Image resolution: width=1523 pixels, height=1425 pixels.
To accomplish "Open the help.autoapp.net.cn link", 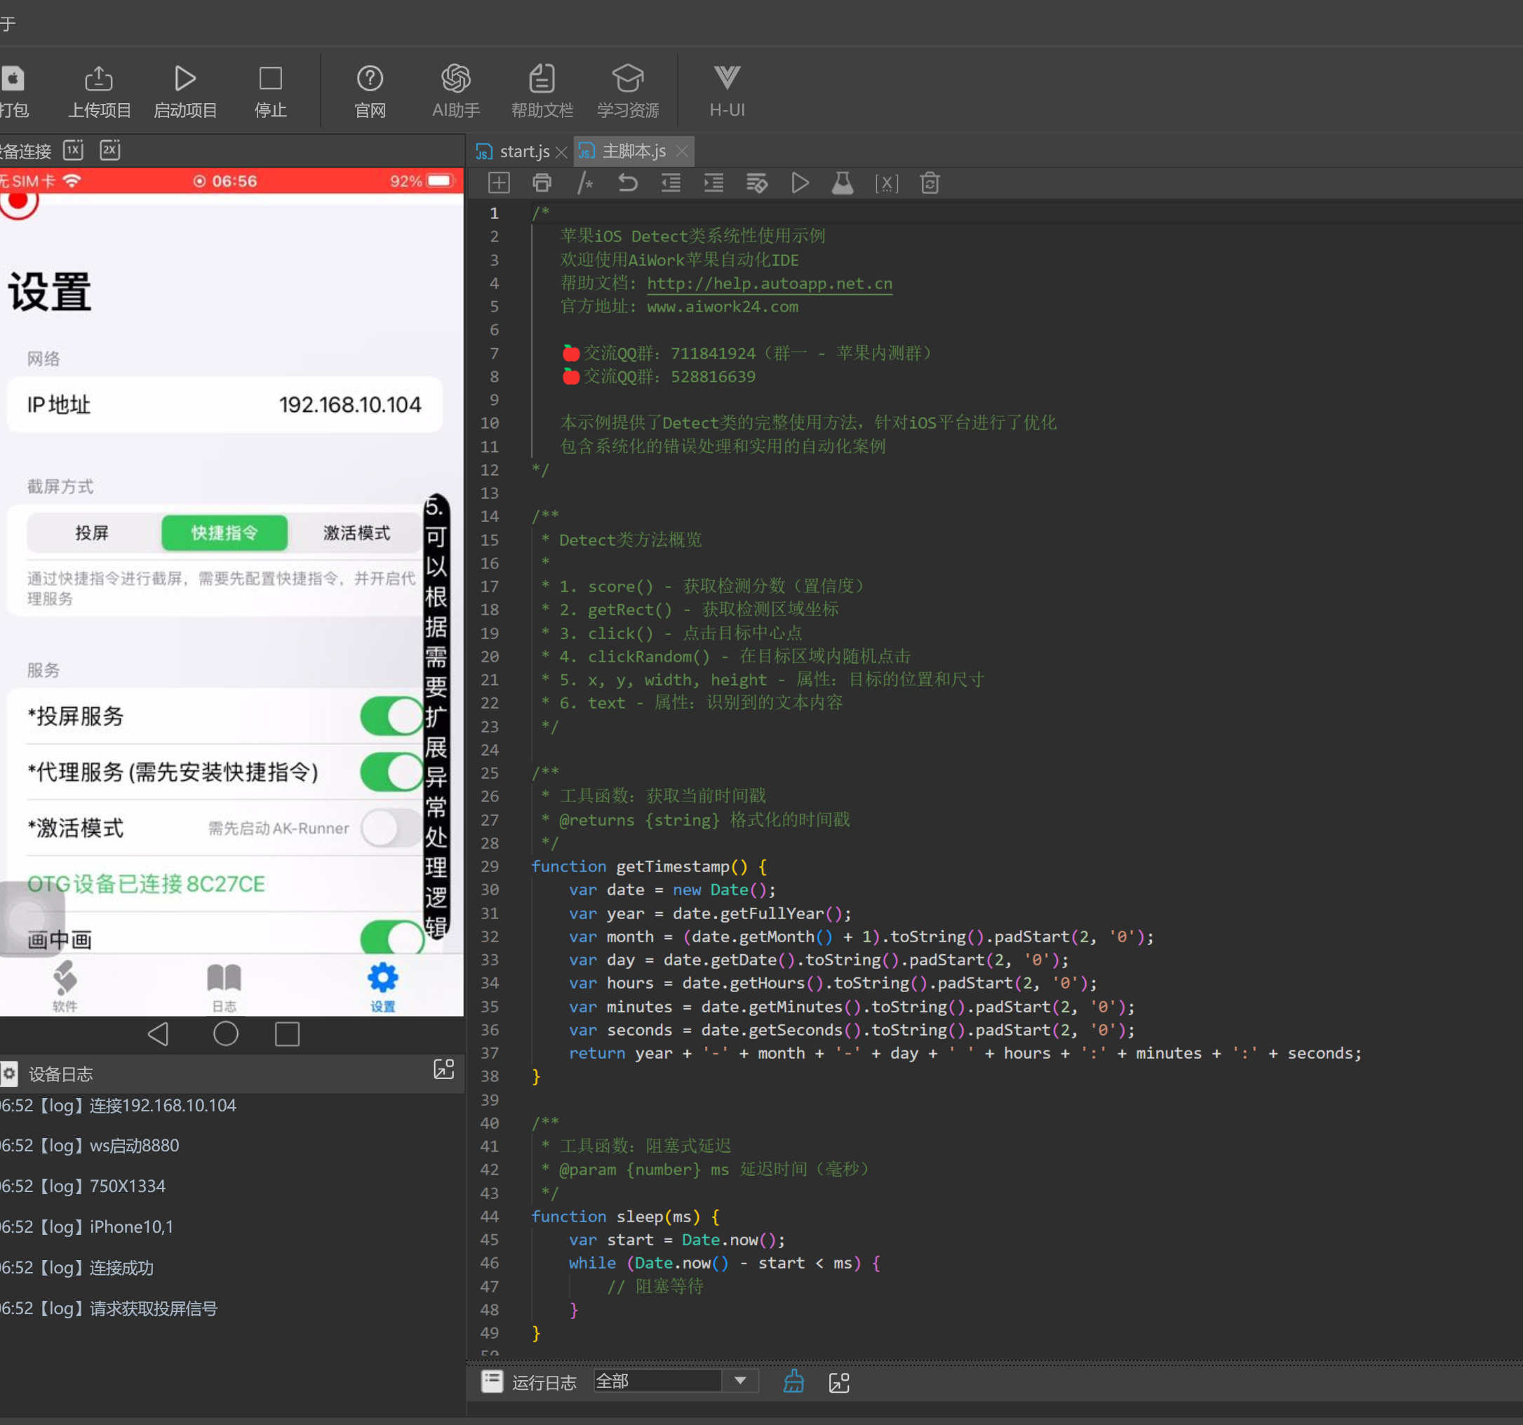I will click(769, 283).
